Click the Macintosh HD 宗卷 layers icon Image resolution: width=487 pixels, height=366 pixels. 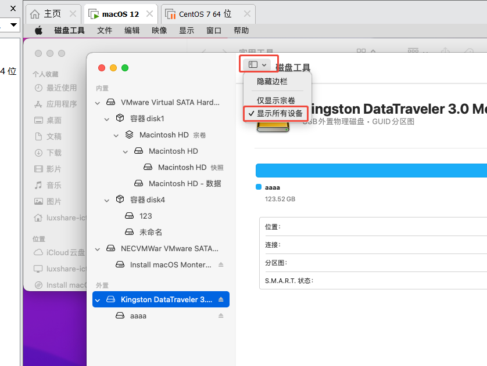129,135
